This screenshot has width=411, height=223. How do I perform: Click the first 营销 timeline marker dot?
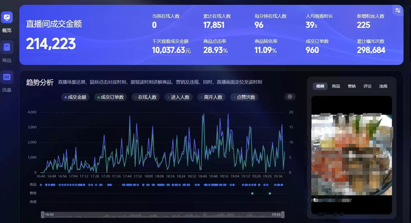(x=252, y=193)
